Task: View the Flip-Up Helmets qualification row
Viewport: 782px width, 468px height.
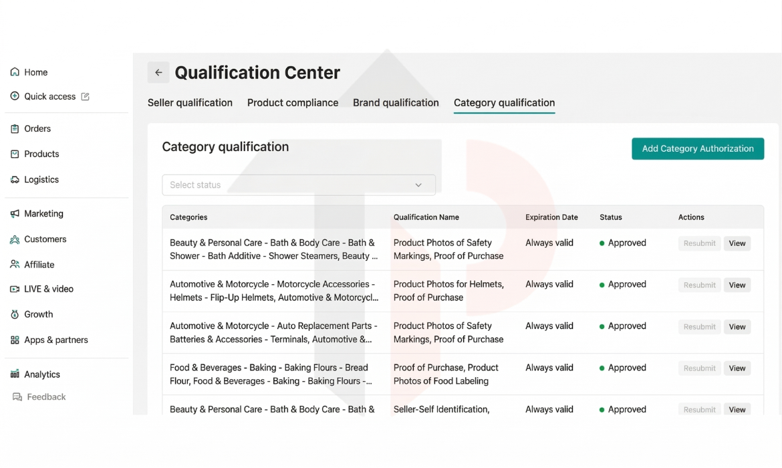Action: click(x=737, y=285)
